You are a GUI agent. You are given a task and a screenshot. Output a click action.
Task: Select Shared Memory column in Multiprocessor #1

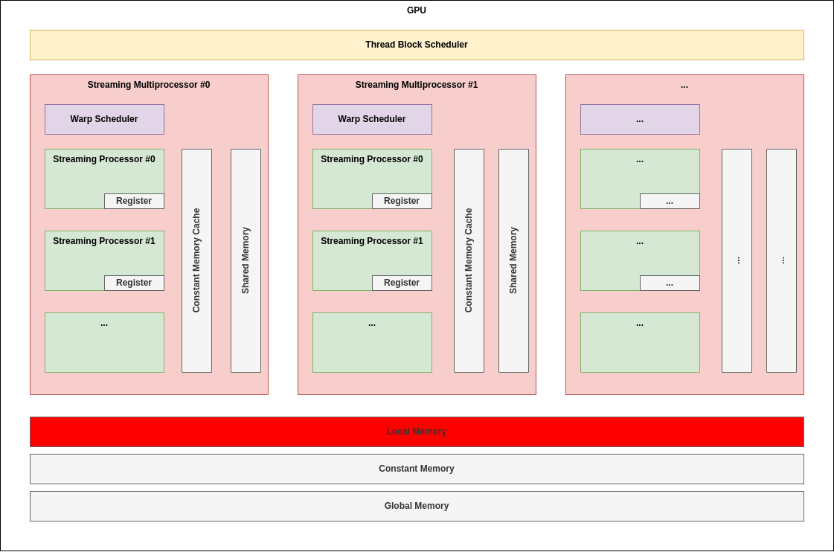(x=513, y=260)
